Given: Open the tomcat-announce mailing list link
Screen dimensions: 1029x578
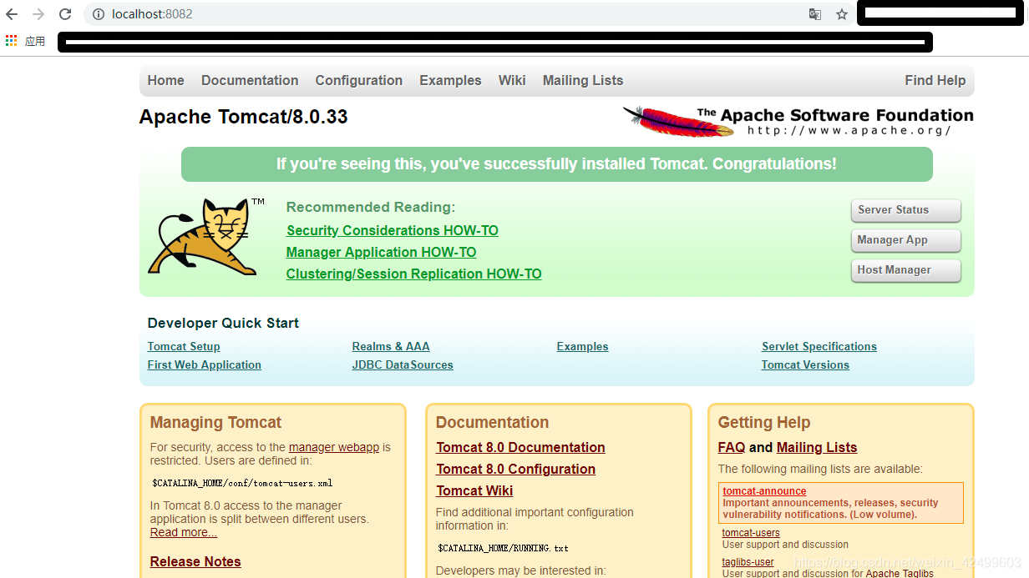Looking at the screenshot, I should (764, 491).
